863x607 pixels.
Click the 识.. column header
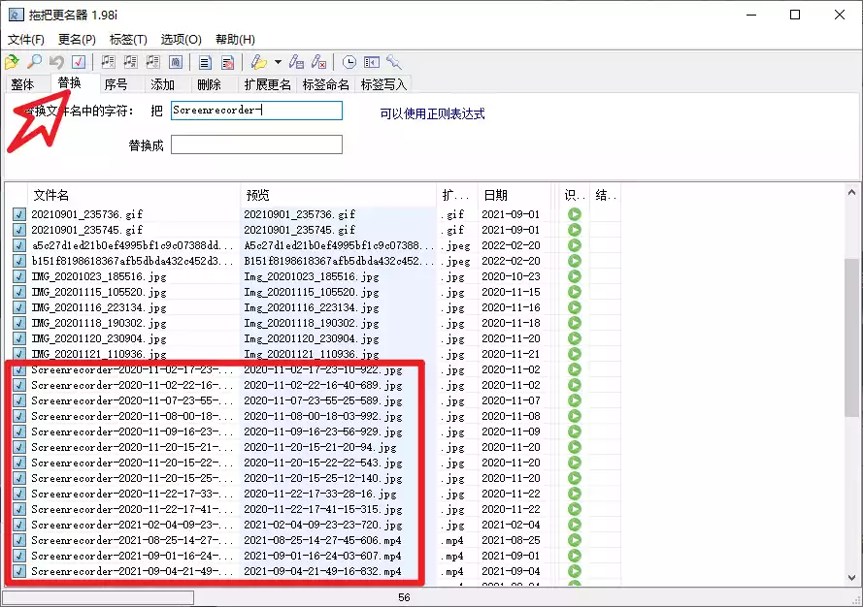tap(574, 195)
